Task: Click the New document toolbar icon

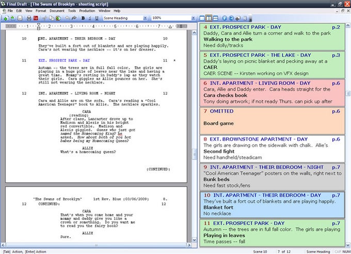Action: coord(6,18)
